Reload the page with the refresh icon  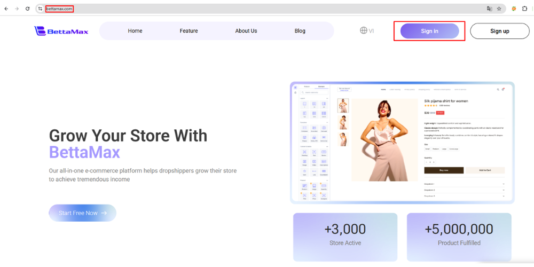(x=28, y=9)
